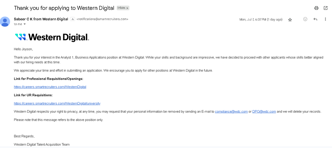Click sender name Sabeer C K from Western Digital
332x148 pixels.
click(41, 19)
